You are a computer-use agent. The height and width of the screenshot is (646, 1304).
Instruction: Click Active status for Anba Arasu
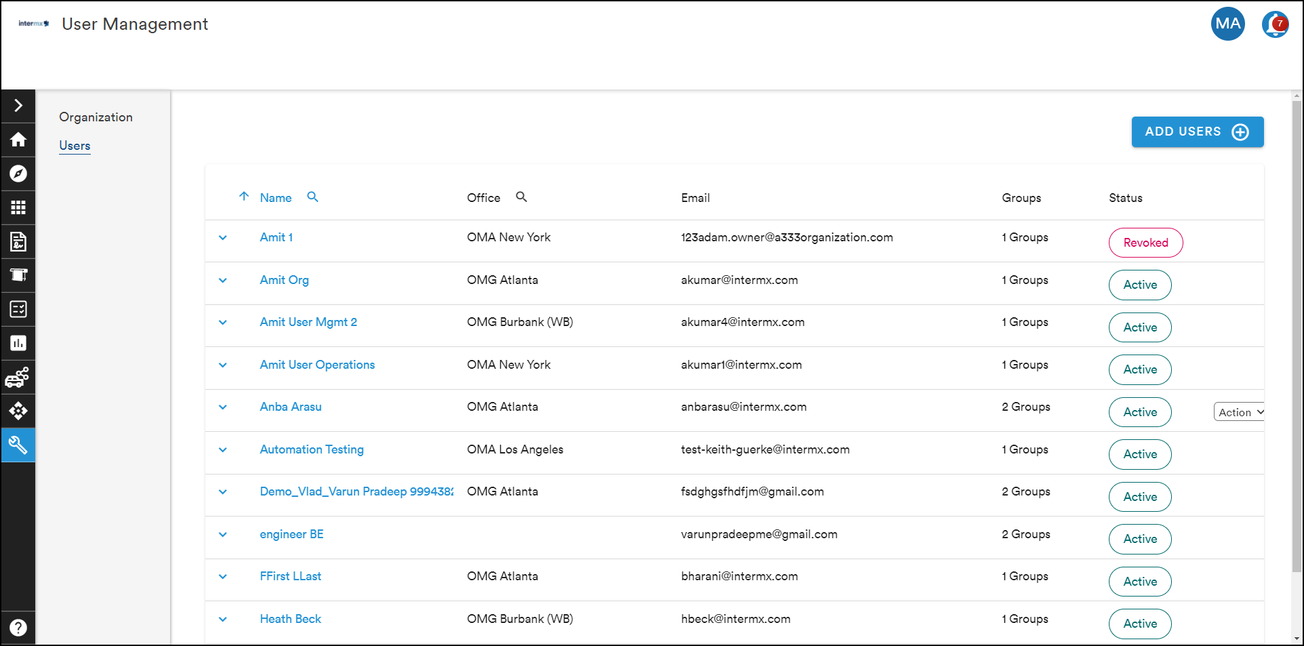tap(1140, 412)
